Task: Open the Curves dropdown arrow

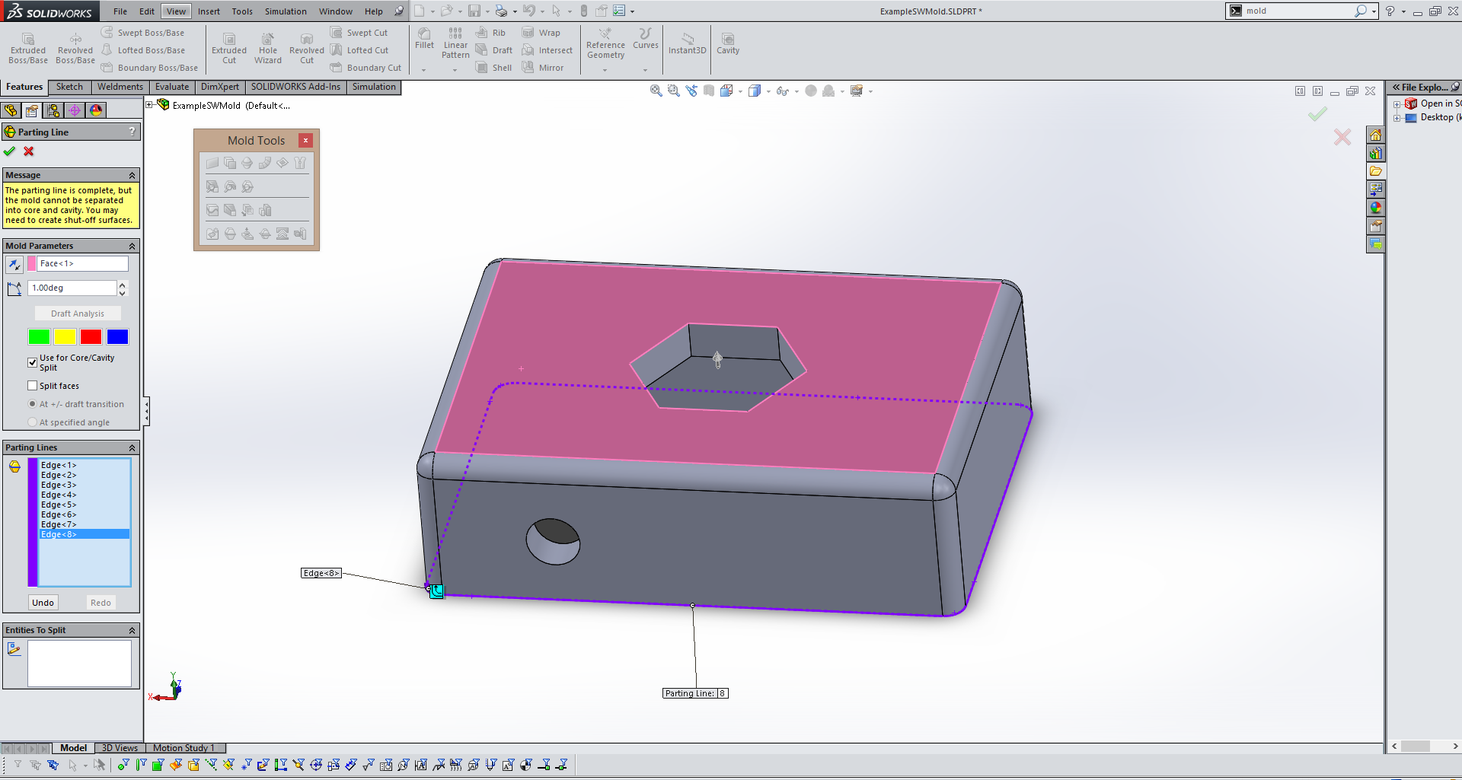Action: pyautogui.click(x=645, y=70)
